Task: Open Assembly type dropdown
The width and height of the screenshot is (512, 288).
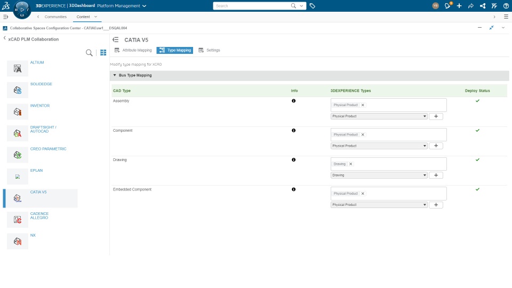Action: pyautogui.click(x=379, y=116)
